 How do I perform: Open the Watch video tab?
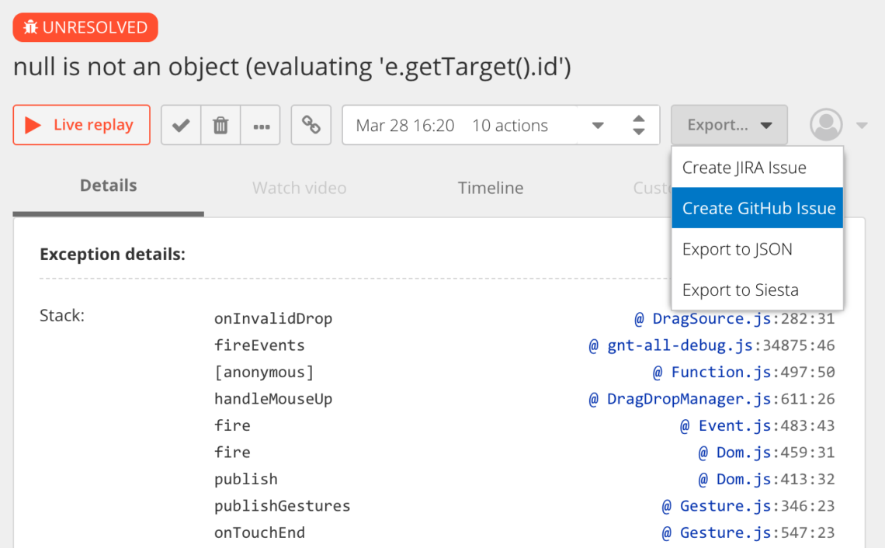299,188
